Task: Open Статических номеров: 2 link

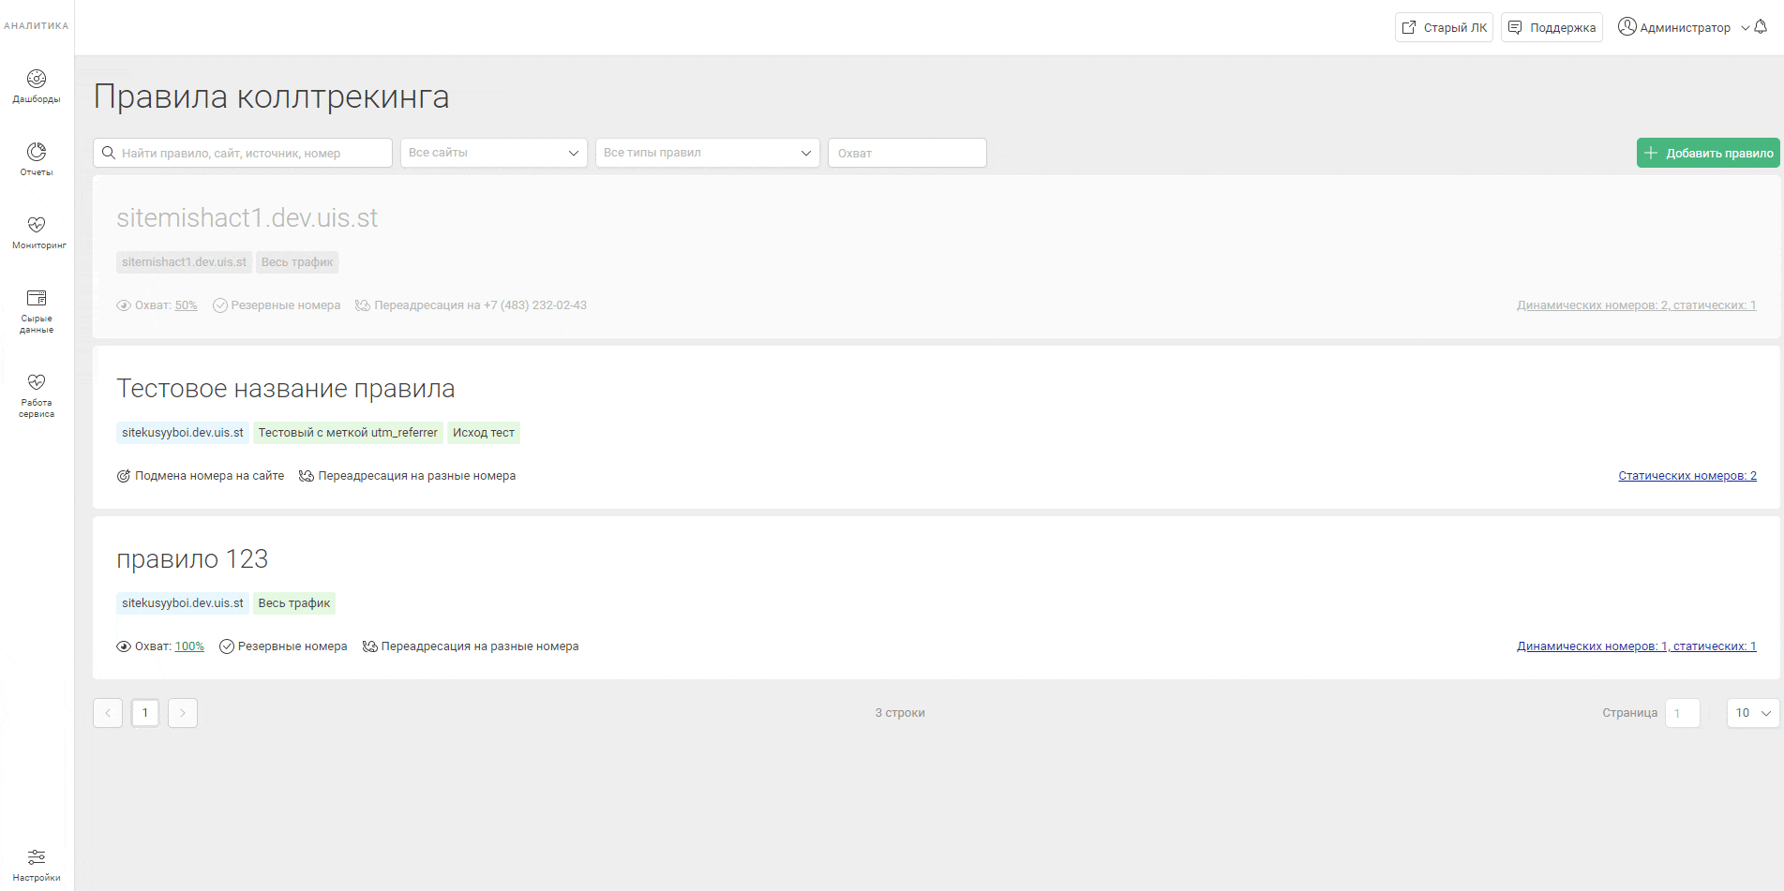Action: coord(1687,476)
